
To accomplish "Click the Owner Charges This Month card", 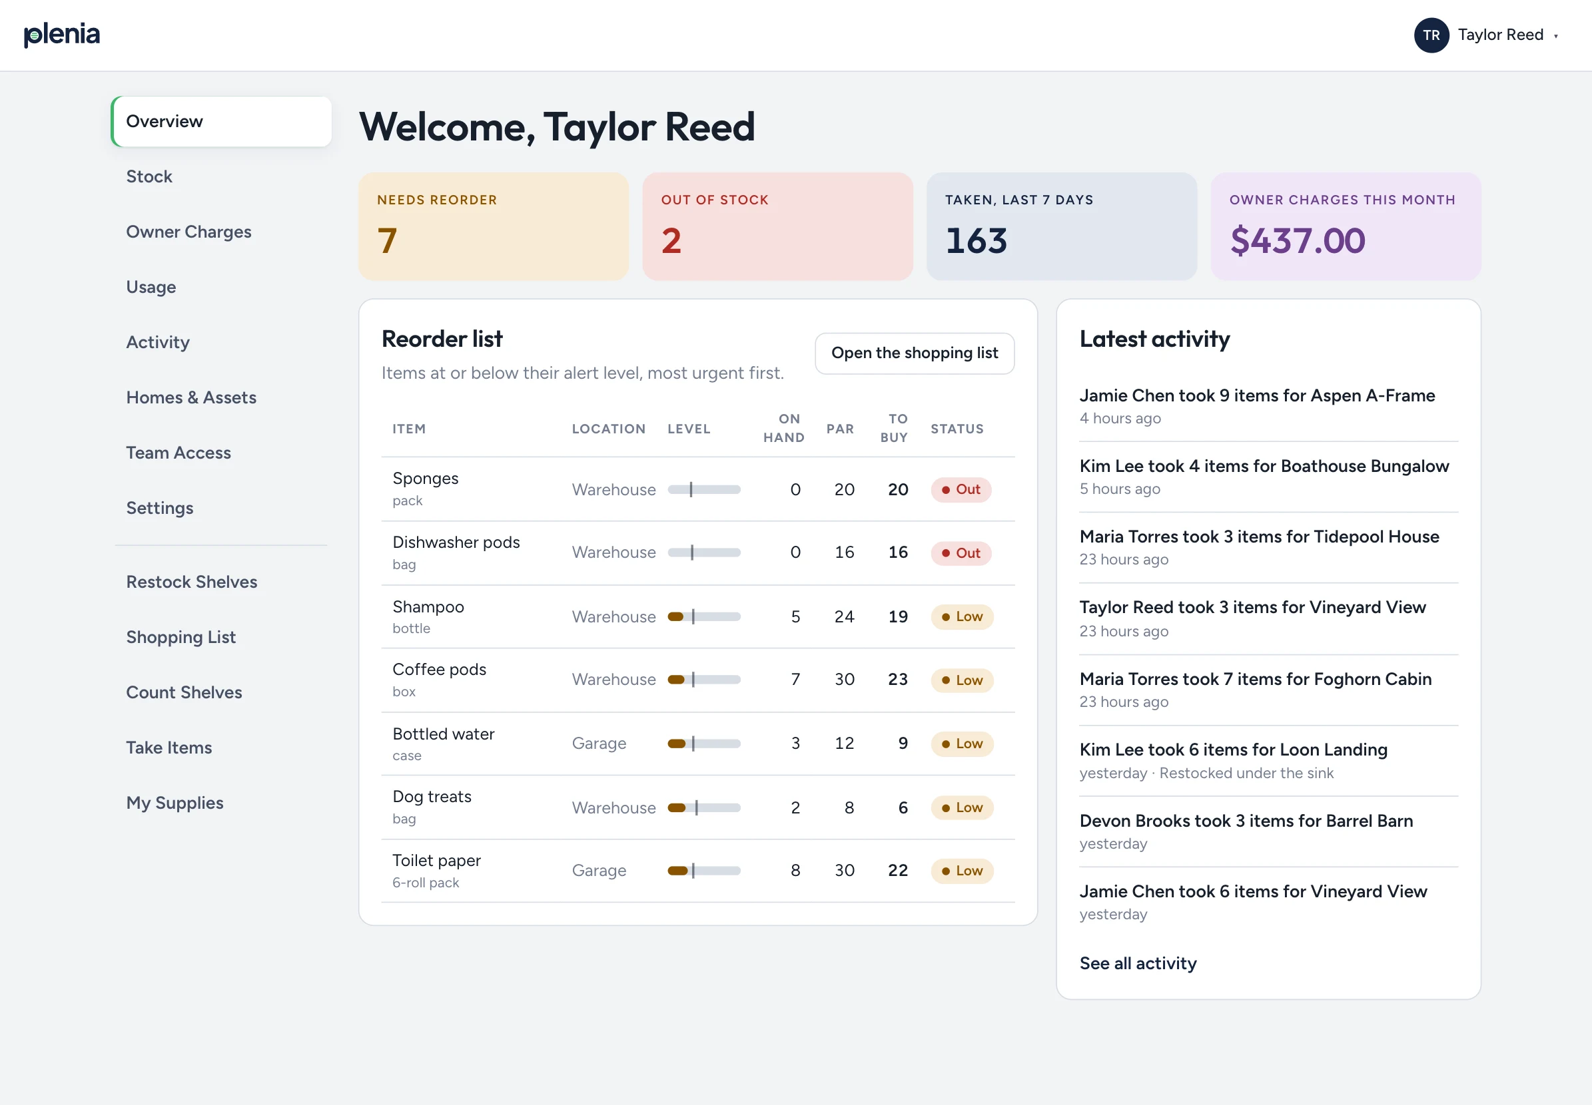I will point(1346,226).
